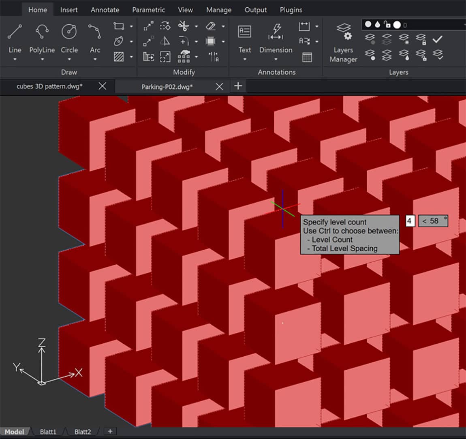This screenshot has width=466, height=439.
Task: Toggle layer on/off circle in layer dropdown
Action: pyautogui.click(x=368, y=25)
